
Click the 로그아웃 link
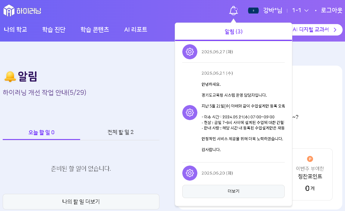[x=331, y=11]
